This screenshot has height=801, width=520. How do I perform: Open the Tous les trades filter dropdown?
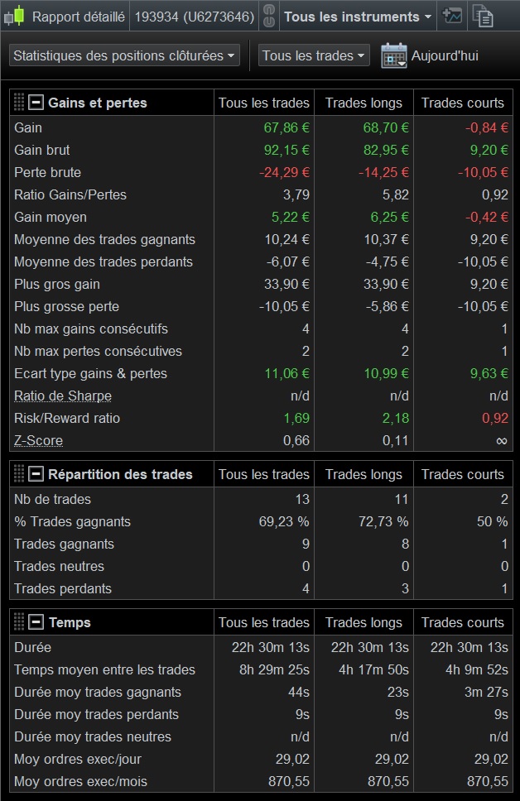point(314,55)
